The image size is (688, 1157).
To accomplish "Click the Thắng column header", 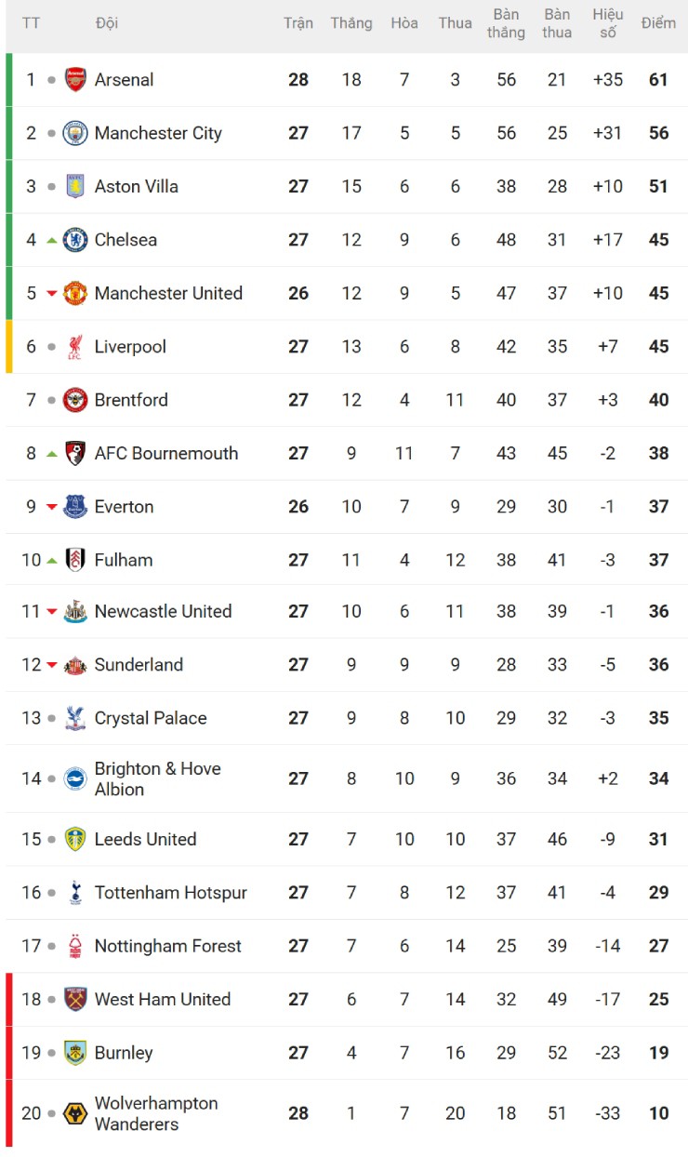I will pos(351,23).
